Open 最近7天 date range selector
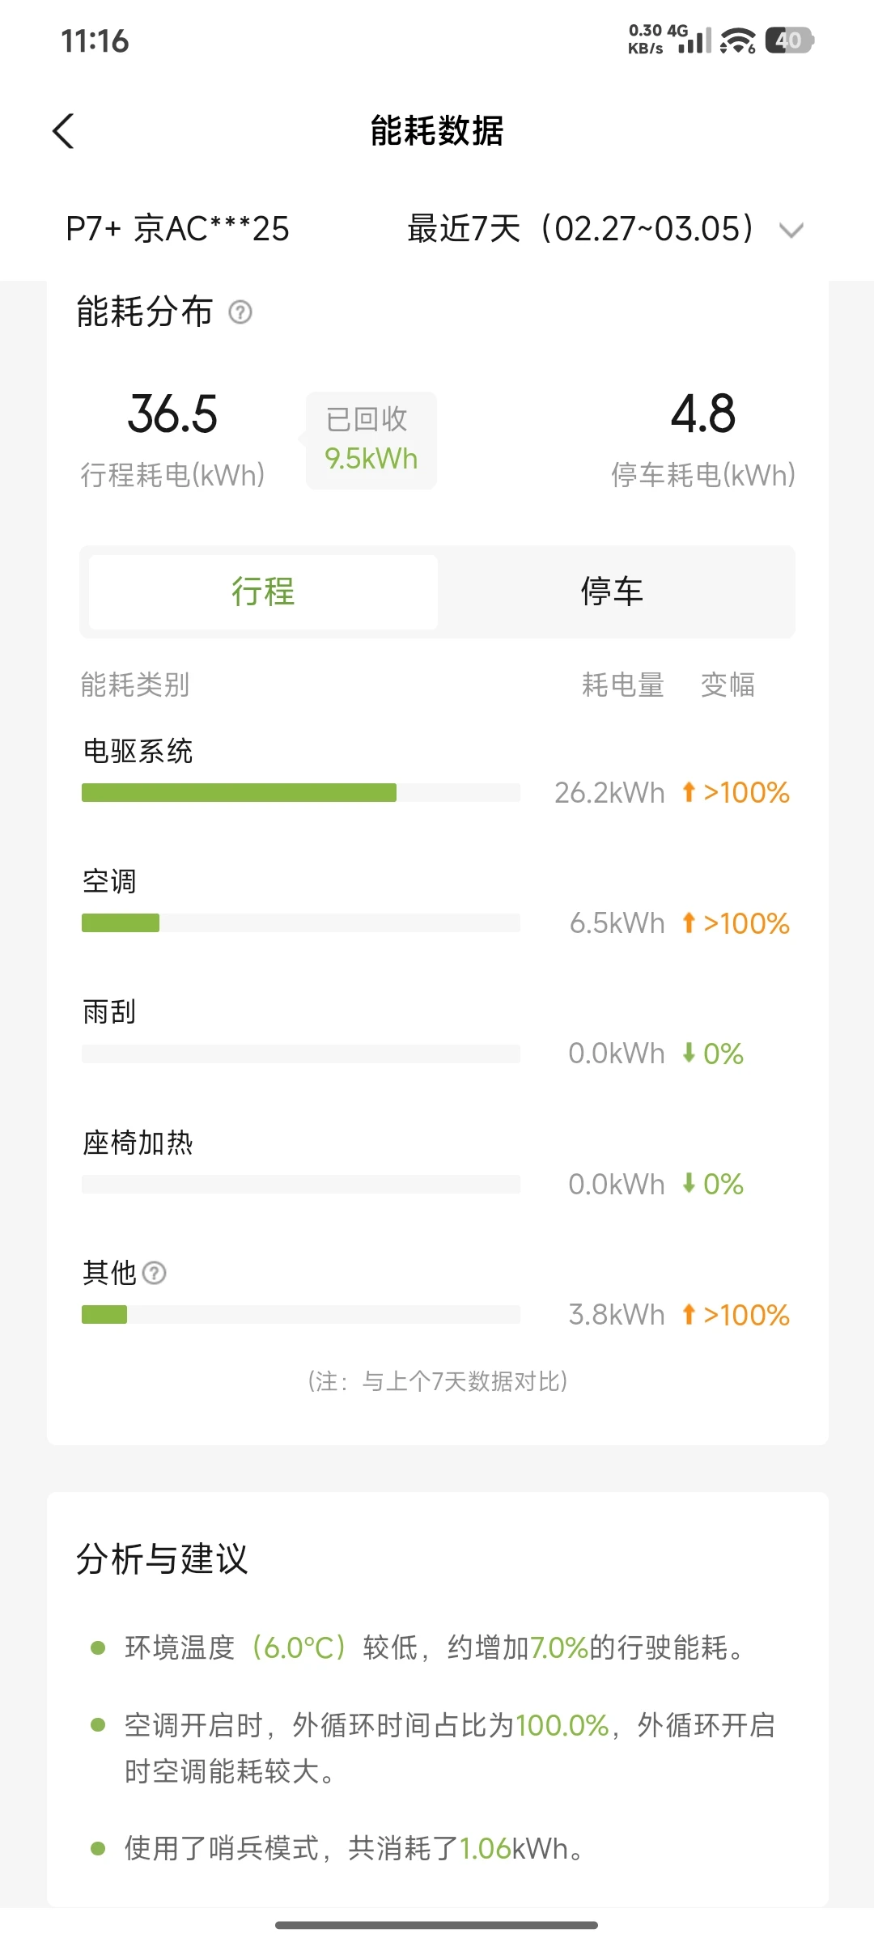Screen dimensions: 874x1942 coord(580,229)
